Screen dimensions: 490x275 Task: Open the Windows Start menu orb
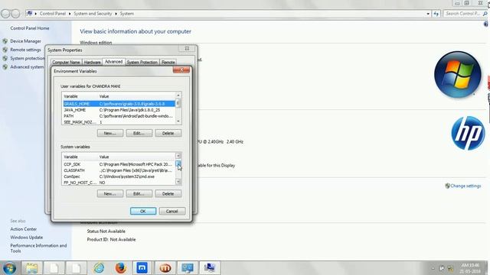[x=9, y=268]
